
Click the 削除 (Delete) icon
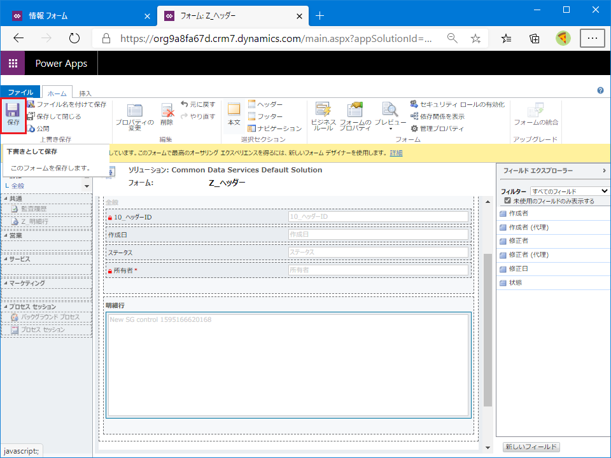167,115
